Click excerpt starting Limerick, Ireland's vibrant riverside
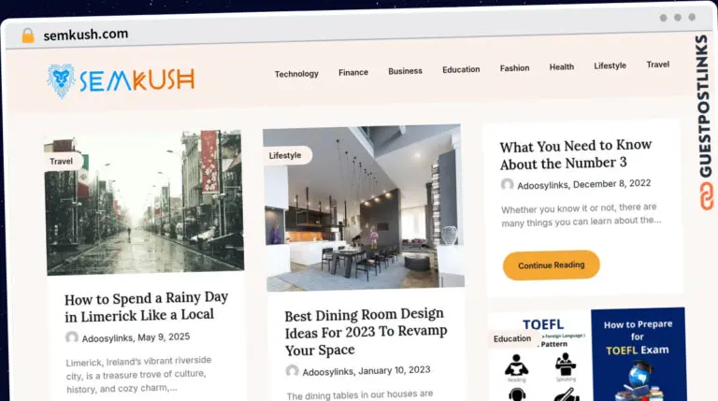 [138, 375]
